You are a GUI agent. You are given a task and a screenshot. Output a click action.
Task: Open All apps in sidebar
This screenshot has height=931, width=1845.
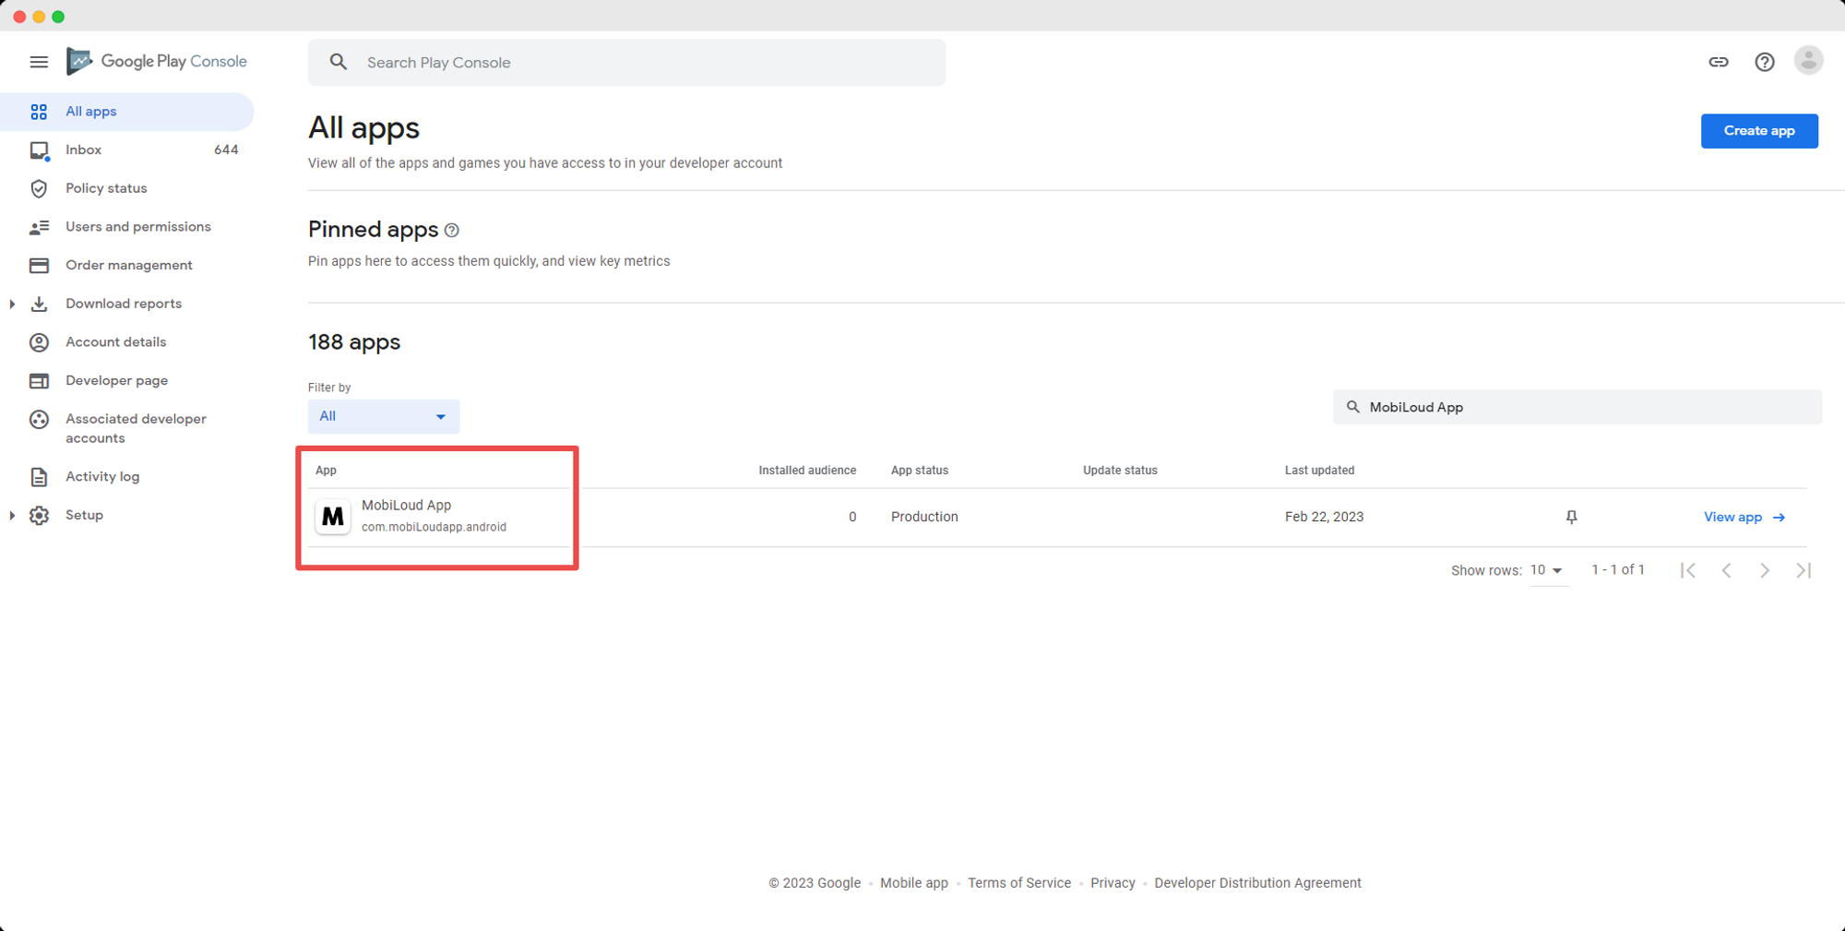click(x=126, y=112)
